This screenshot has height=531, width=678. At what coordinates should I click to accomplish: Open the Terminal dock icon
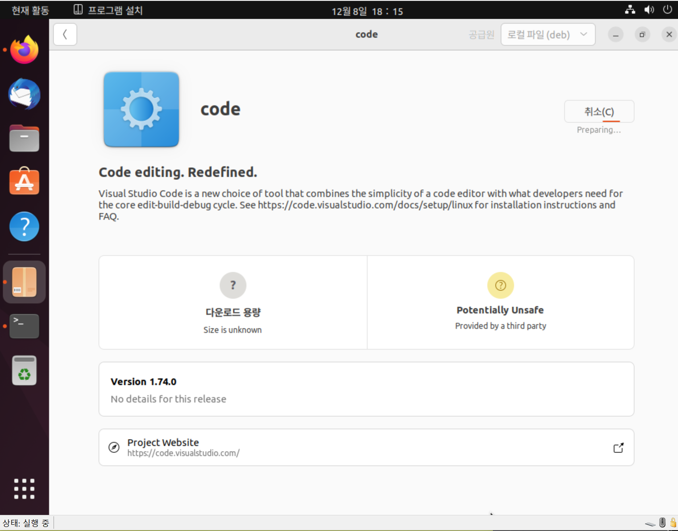pos(25,326)
